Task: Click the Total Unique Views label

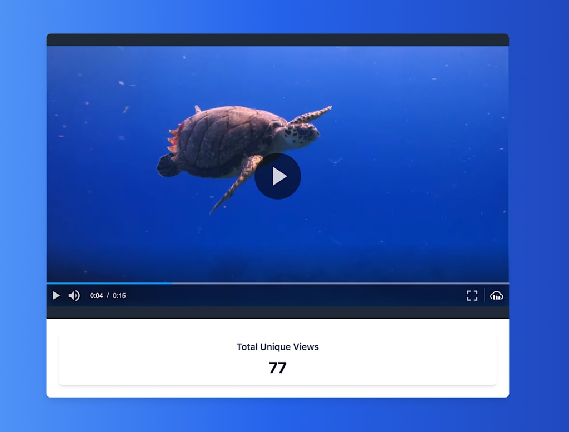Action: click(x=278, y=347)
